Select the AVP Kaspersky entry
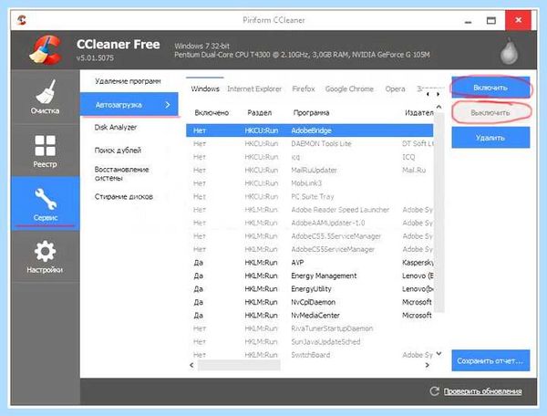The width and height of the screenshot is (547, 416). click(x=310, y=263)
